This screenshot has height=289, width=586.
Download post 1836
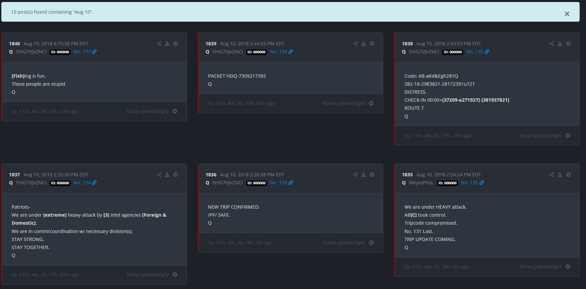pyautogui.click(x=364, y=175)
